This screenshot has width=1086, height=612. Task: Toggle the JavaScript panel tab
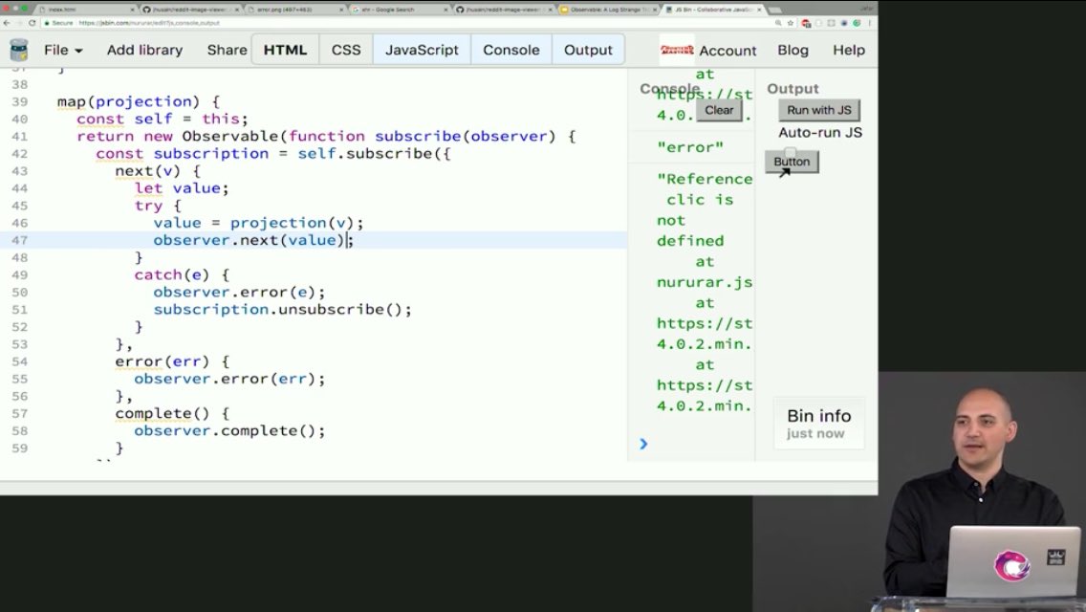point(422,50)
